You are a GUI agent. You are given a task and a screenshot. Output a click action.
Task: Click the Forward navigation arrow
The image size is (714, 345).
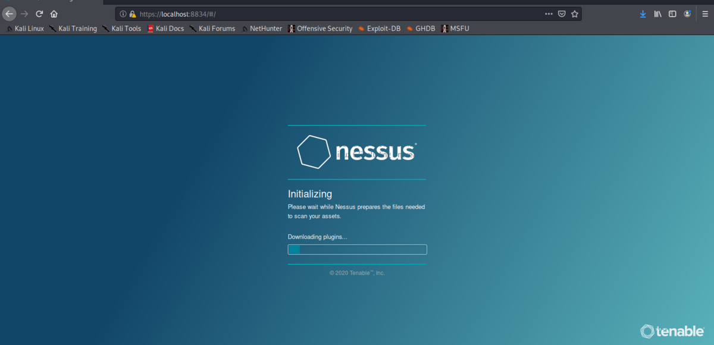[24, 14]
